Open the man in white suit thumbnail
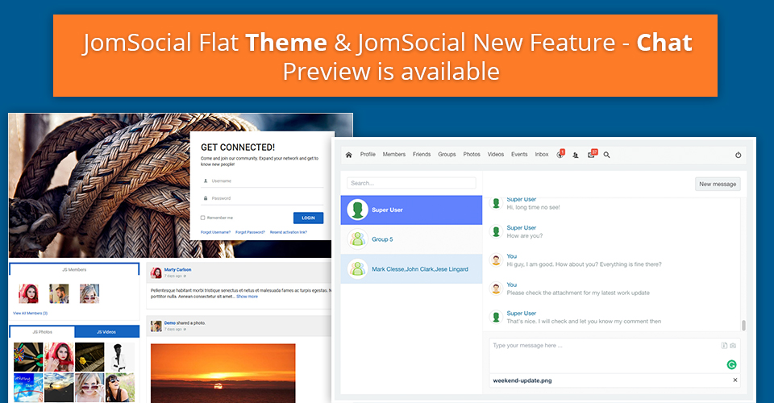The height and width of the screenshot is (403, 774). [120, 356]
